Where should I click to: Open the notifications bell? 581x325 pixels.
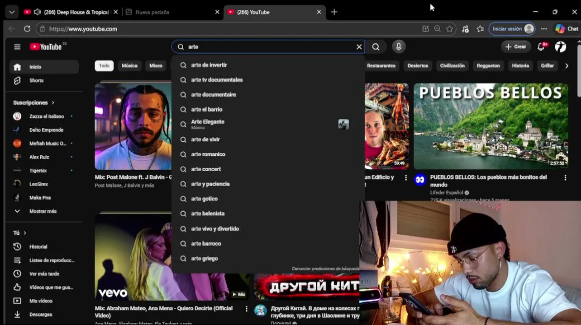[x=541, y=46]
